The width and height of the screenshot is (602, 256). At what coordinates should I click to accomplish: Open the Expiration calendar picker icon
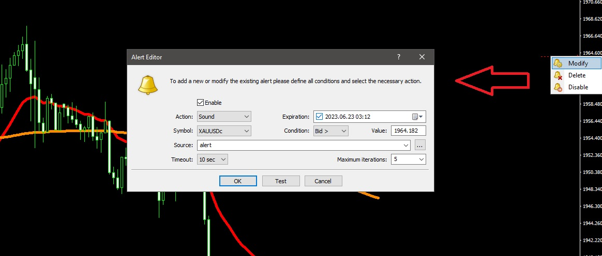[417, 117]
